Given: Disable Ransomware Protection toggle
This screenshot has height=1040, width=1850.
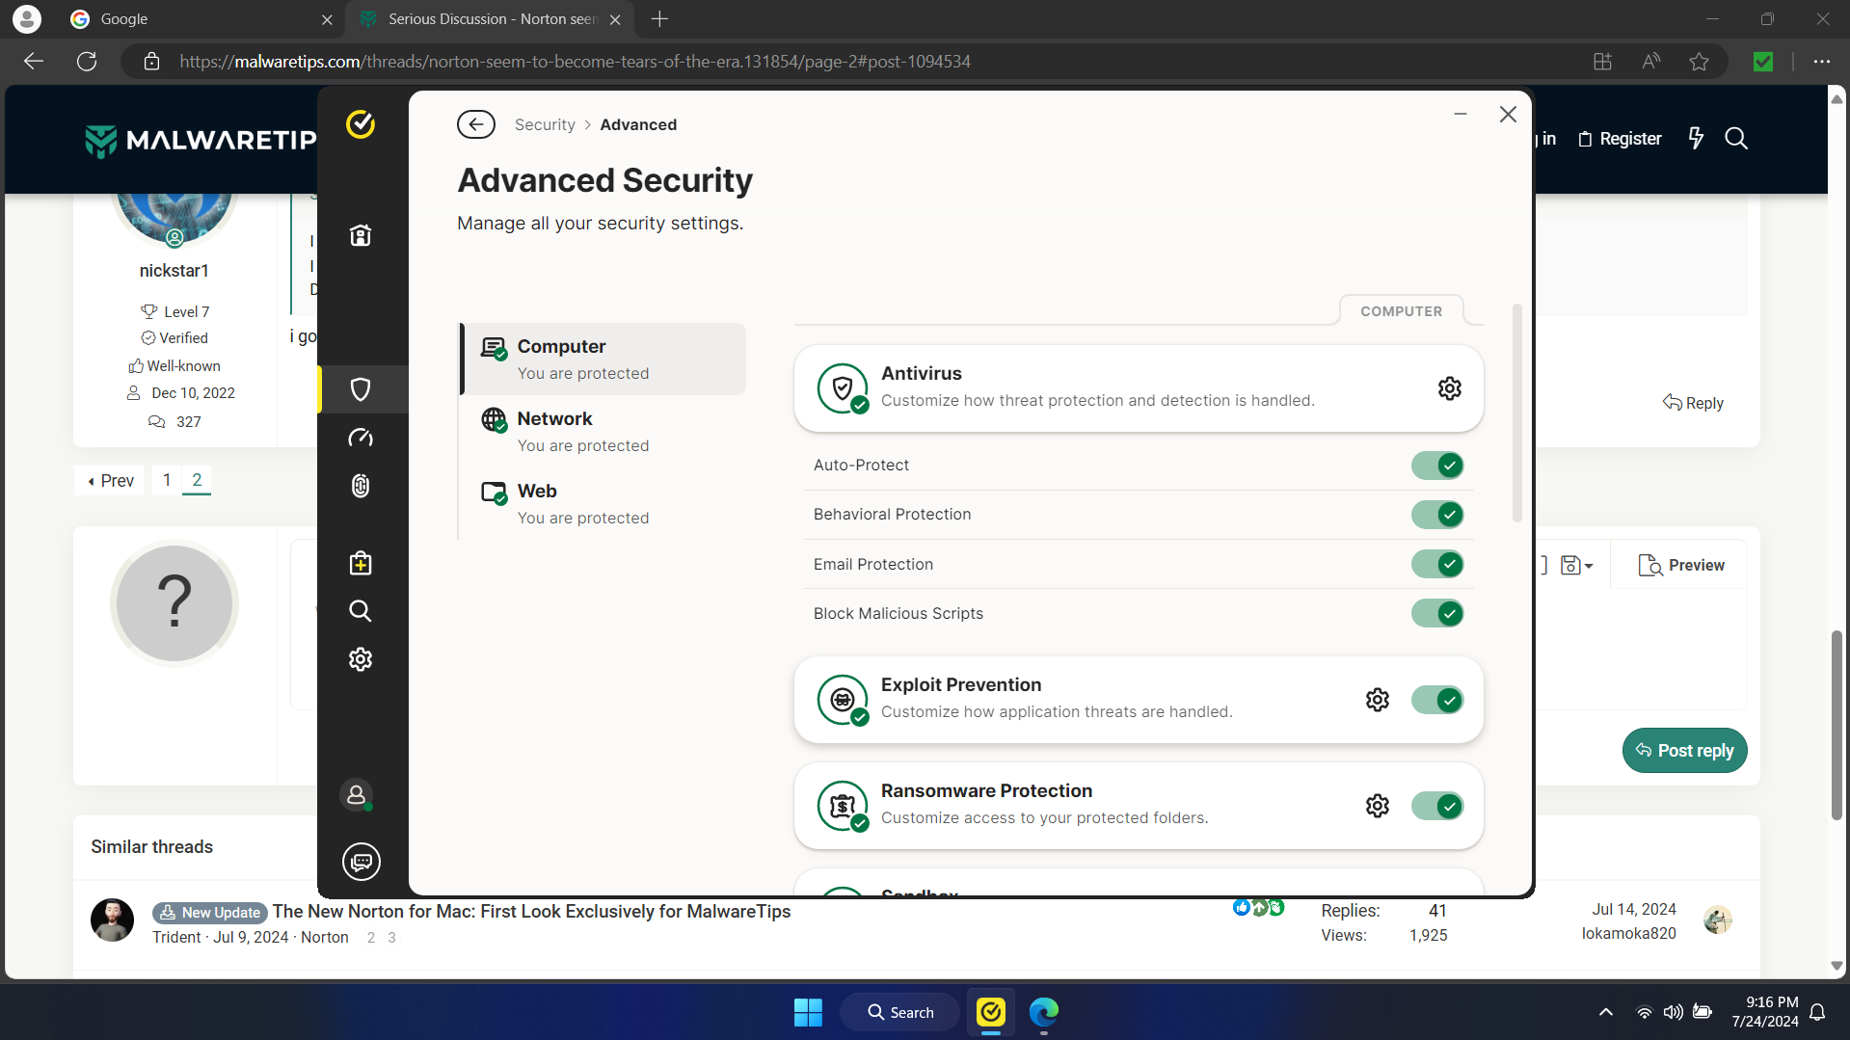Looking at the screenshot, I should pyautogui.click(x=1437, y=806).
